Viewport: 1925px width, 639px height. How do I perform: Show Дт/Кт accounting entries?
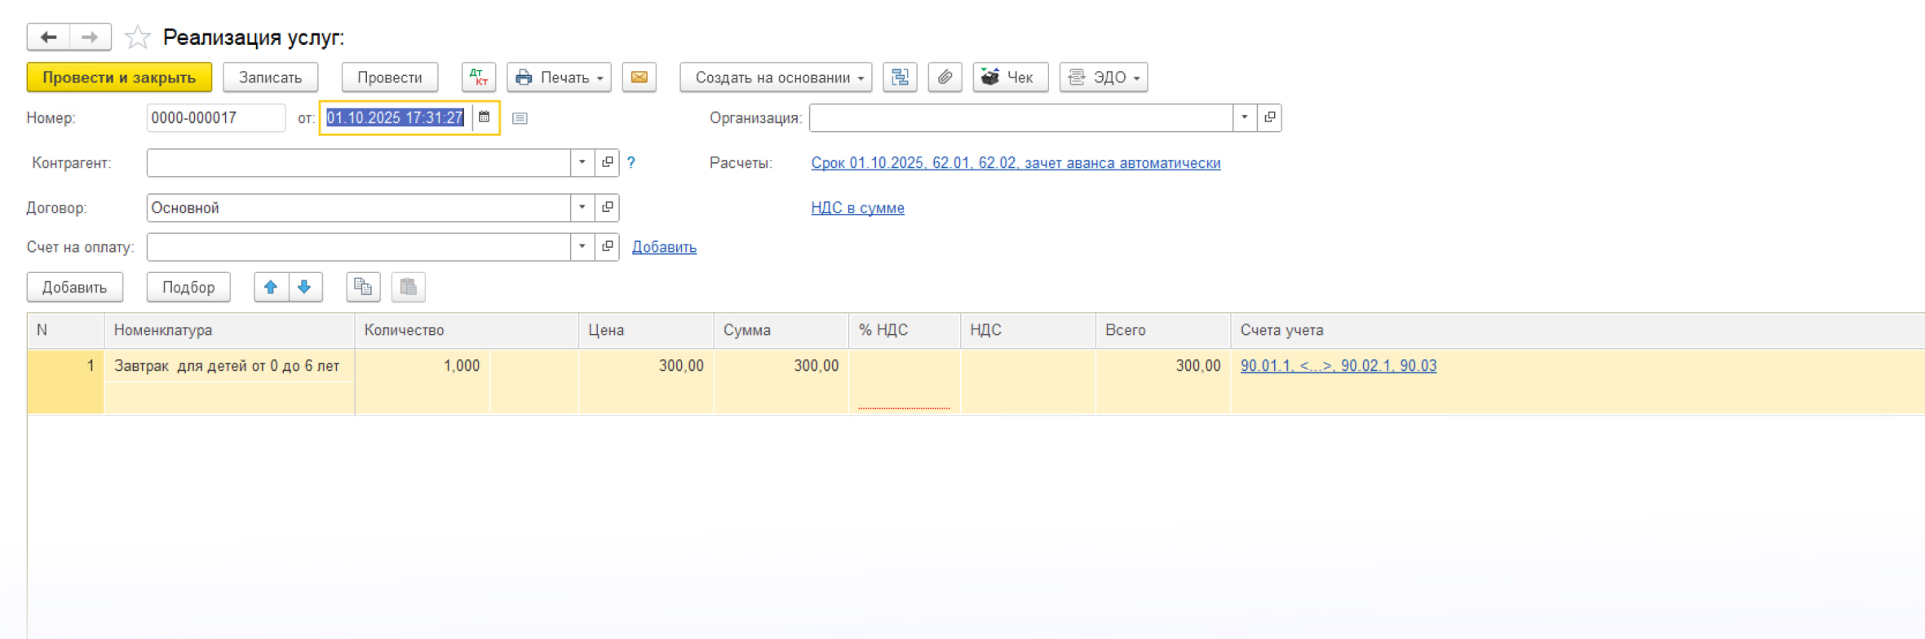(x=479, y=77)
